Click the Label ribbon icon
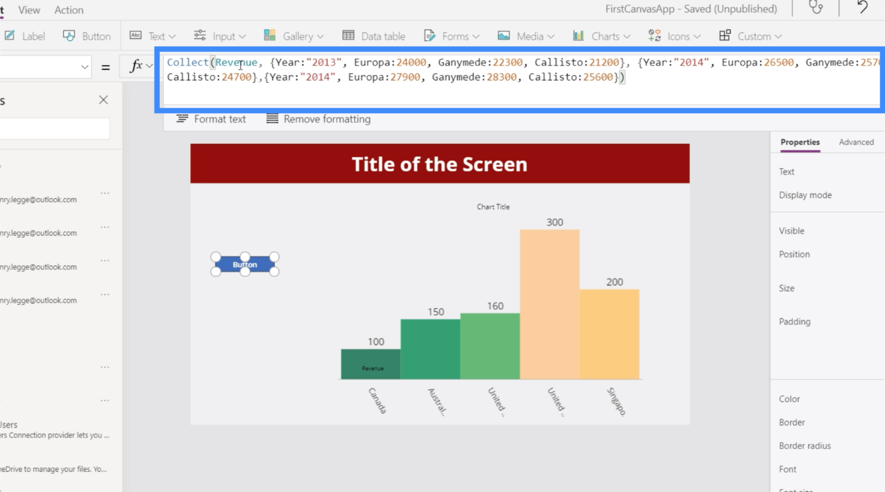 click(9, 35)
